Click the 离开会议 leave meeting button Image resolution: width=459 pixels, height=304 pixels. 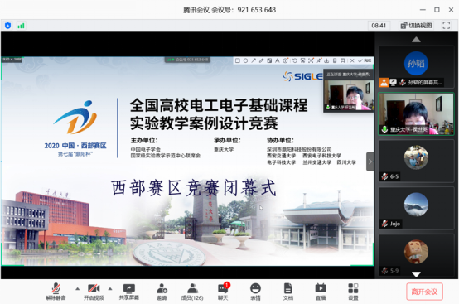coord(424,292)
